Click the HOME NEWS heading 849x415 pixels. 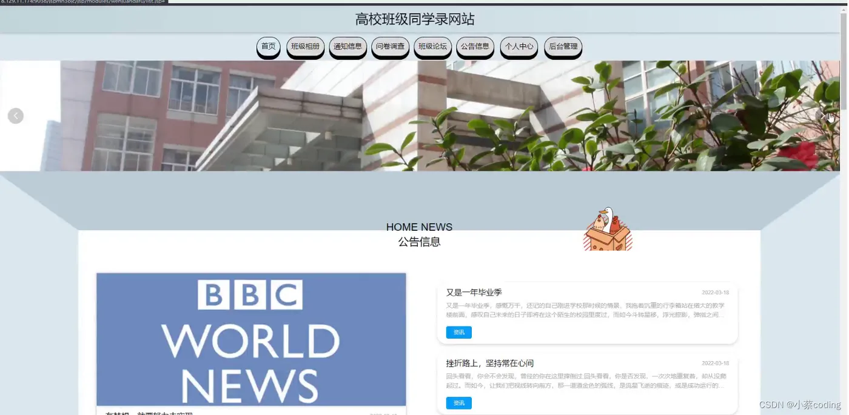[419, 227]
